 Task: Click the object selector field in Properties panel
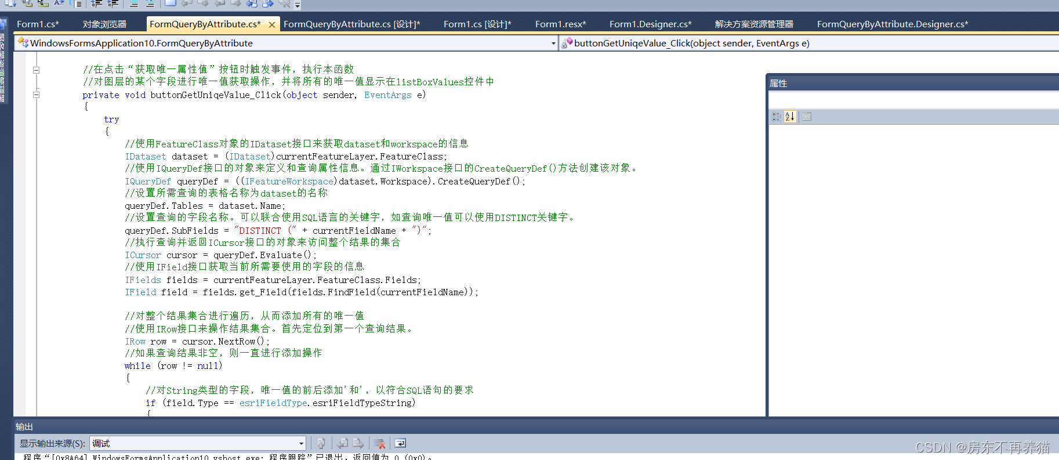tap(913, 100)
